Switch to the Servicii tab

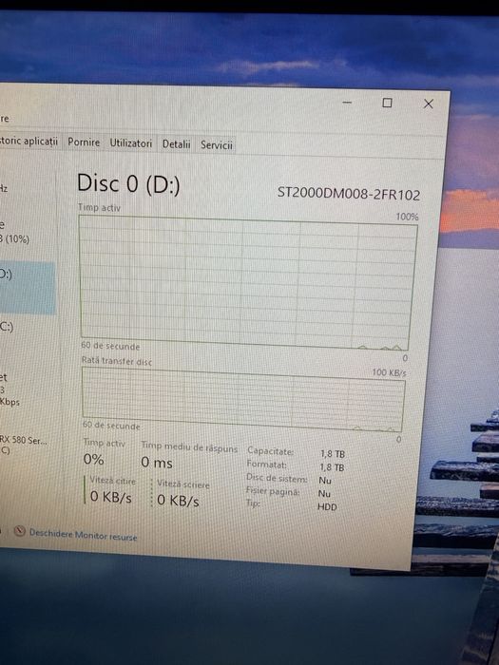pyautogui.click(x=217, y=145)
